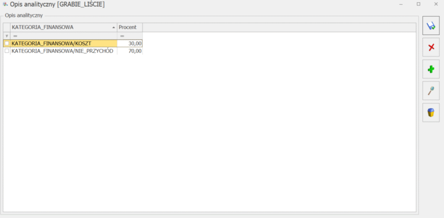Tick checkbox for KATEGORIA_FINANSOWA/NIE_PRZYCHÓD row
The width and height of the screenshot is (444, 218).
click(x=7, y=51)
